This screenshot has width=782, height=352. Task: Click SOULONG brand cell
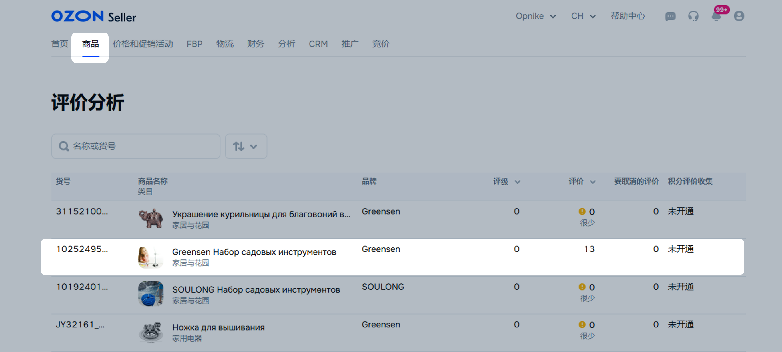pyautogui.click(x=383, y=287)
